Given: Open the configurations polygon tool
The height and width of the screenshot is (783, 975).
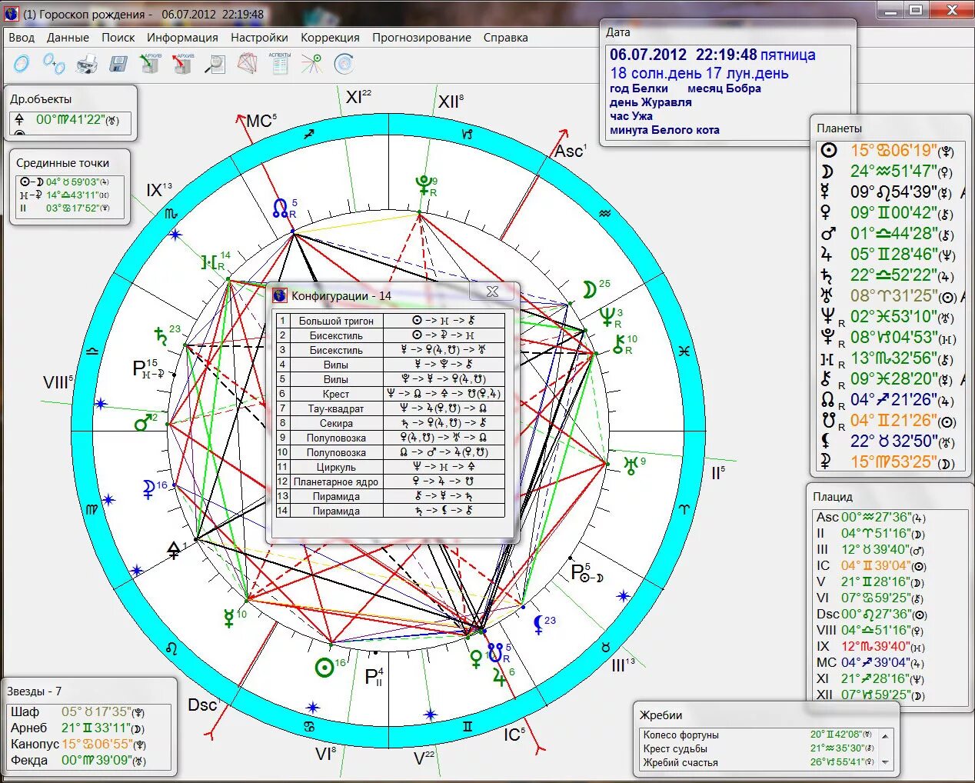Looking at the screenshot, I should [x=247, y=63].
